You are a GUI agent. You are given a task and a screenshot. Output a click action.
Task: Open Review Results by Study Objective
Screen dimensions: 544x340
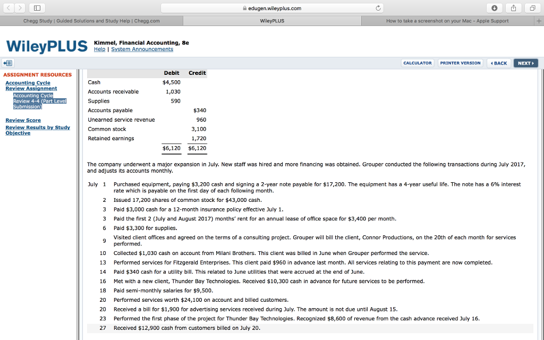(38, 130)
